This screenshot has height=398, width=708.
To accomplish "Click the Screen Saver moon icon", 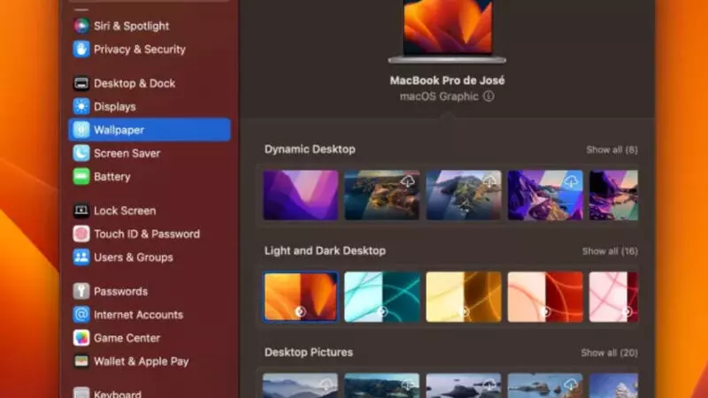I will (x=81, y=153).
